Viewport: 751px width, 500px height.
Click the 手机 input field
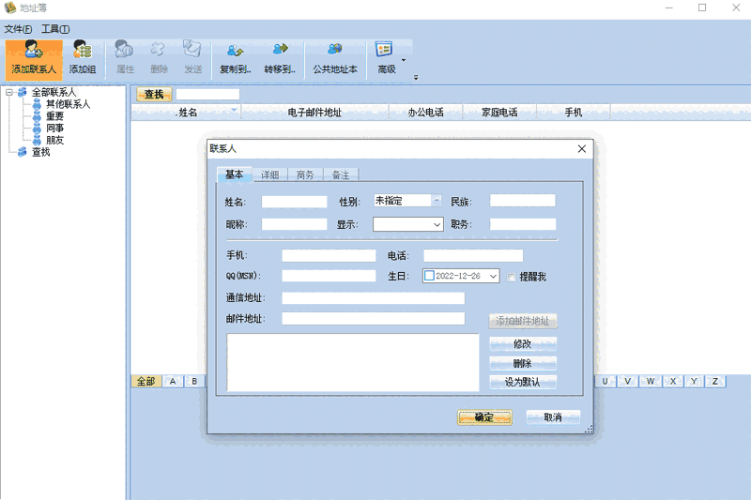click(x=328, y=255)
